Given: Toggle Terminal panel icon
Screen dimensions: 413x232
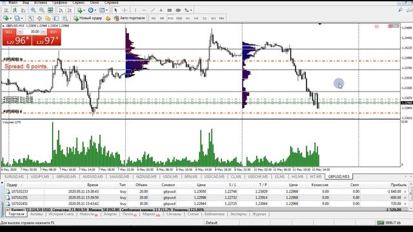Looking at the screenshot, I should tap(57, 18).
